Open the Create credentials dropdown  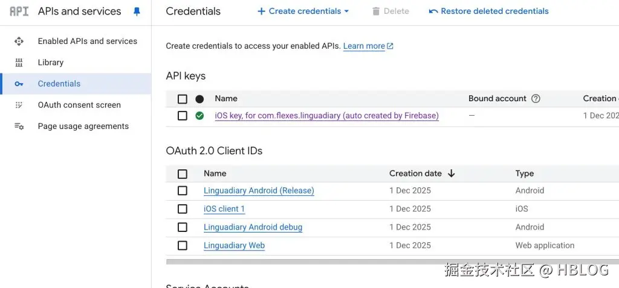tap(303, 11)
